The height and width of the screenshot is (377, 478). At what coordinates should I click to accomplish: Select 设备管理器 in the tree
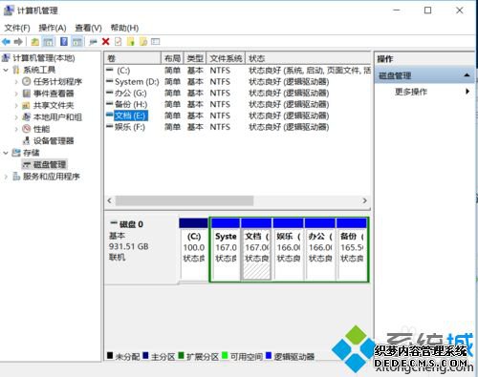(54, 140)
